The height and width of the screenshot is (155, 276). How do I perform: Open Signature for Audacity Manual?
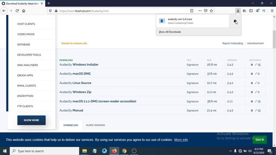(192, 111)
